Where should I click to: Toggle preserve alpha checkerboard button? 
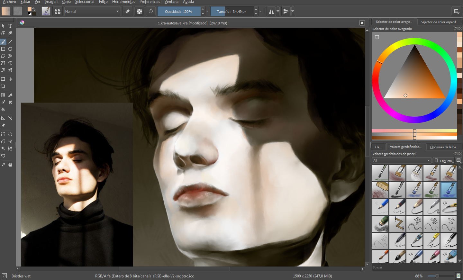click(139, 11)
